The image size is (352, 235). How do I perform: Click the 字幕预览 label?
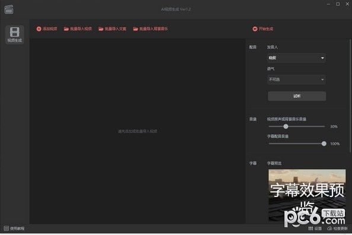[274, 163]
